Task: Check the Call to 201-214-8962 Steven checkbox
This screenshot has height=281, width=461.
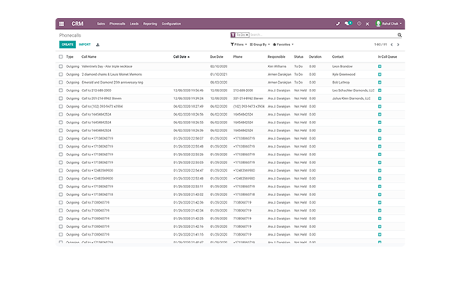Action: (x=61, y=98)
